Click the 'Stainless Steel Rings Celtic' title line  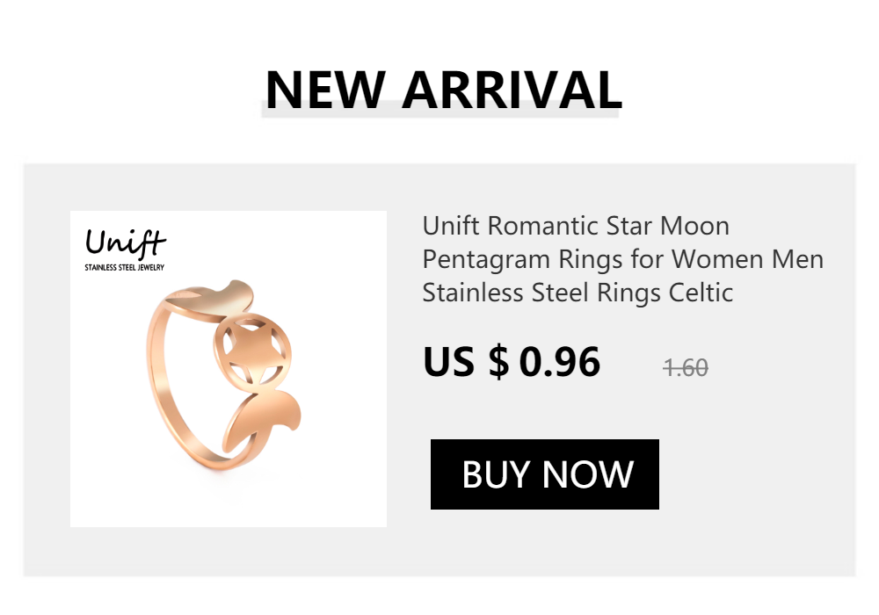[x=578, y=292]
